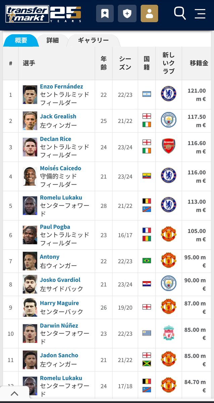This screenshot has width=214, height=403.
Task: Click the Transfermarkt logo
Action: (x=43, y=14)
